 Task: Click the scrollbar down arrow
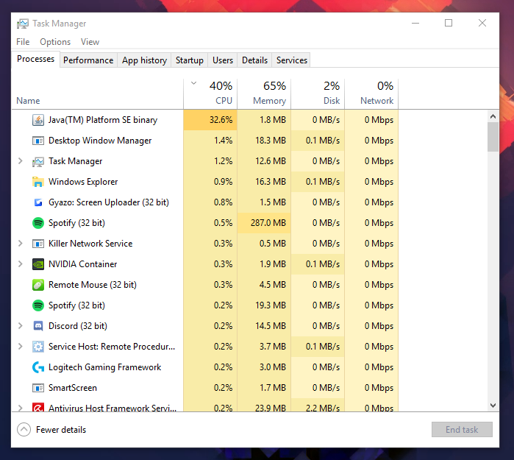pyautogui.click(x=493, y=406)
